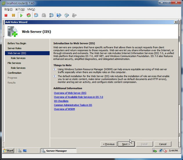
Task: Click the disabled Install button
Action: pyautogui.click(x=144, y=144)
